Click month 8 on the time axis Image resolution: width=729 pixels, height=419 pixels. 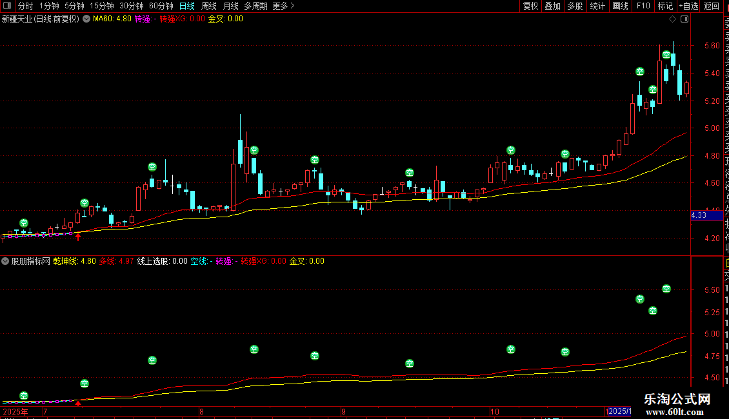click(201, 411)
